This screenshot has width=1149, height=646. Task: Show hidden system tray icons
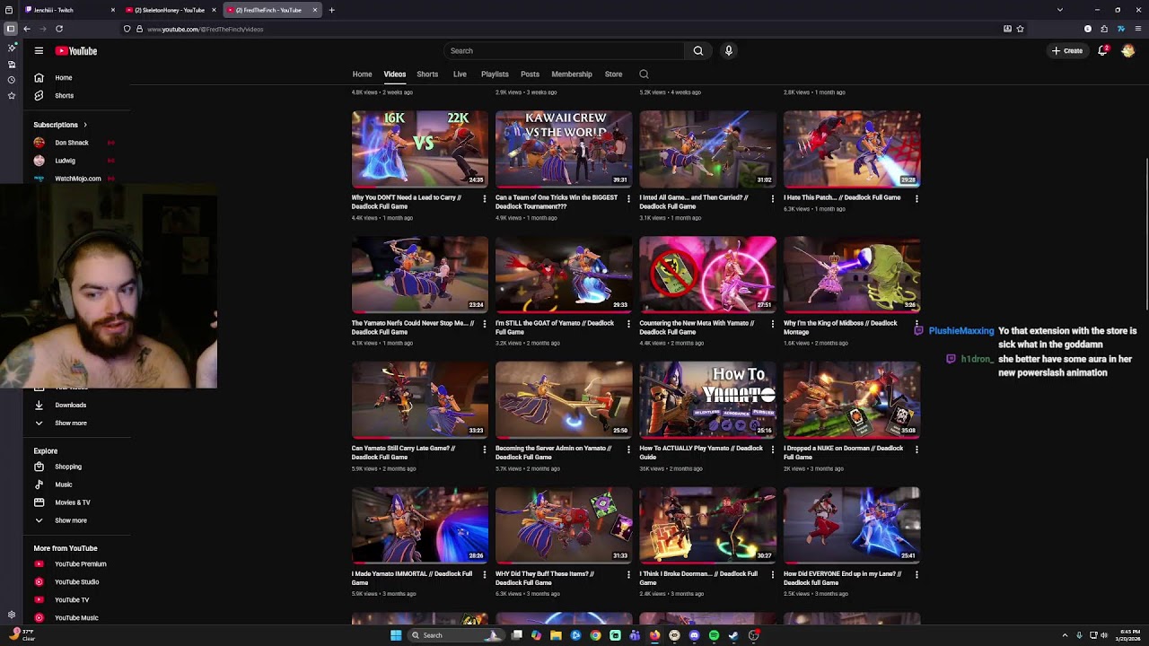[x=1065, y=635]
